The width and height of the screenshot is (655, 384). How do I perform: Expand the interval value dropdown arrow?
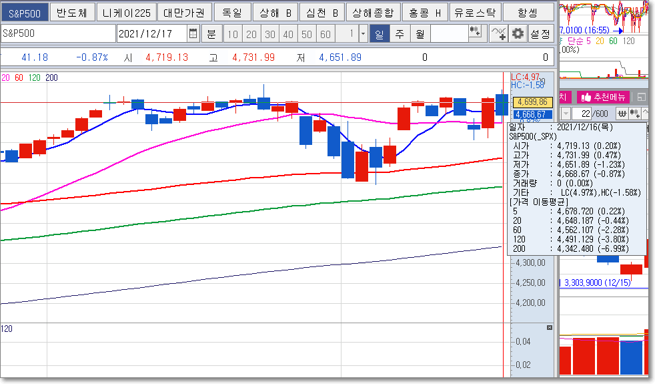tap(363, 34)
